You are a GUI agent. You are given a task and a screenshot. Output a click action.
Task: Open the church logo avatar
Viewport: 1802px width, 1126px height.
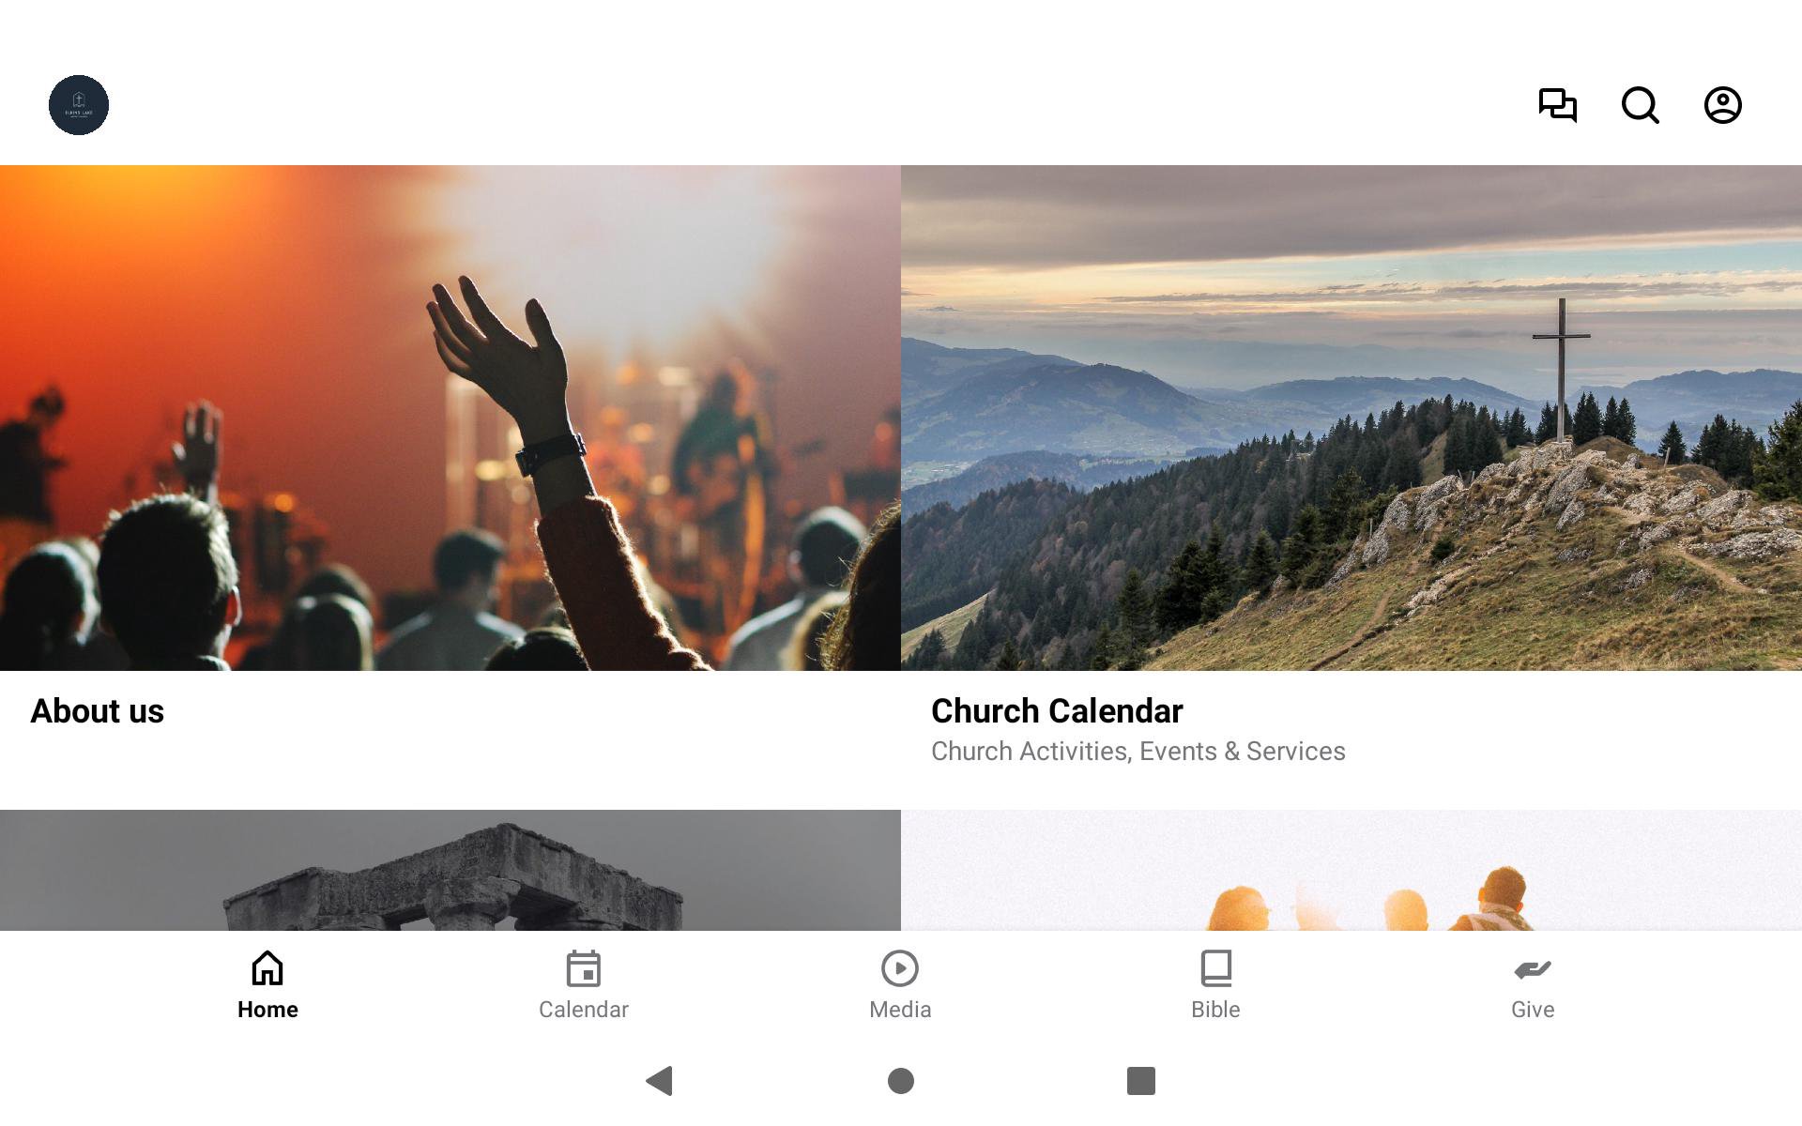[79, 105]
